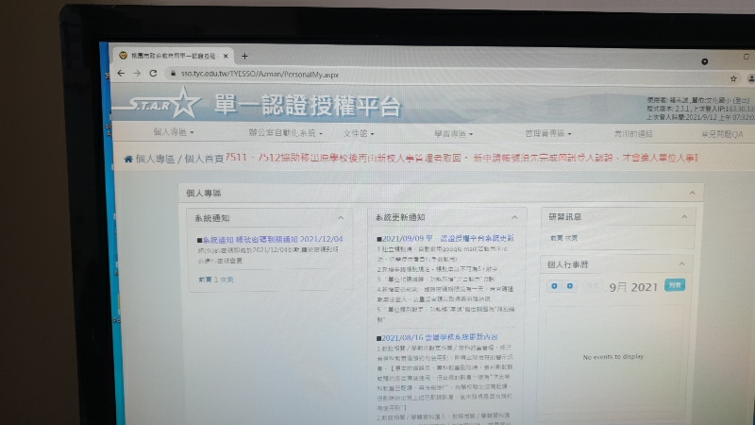The image size is (755, 425).
Task: Click the 個人行事曆 panel heading
Action: click(x=568, y=264)
